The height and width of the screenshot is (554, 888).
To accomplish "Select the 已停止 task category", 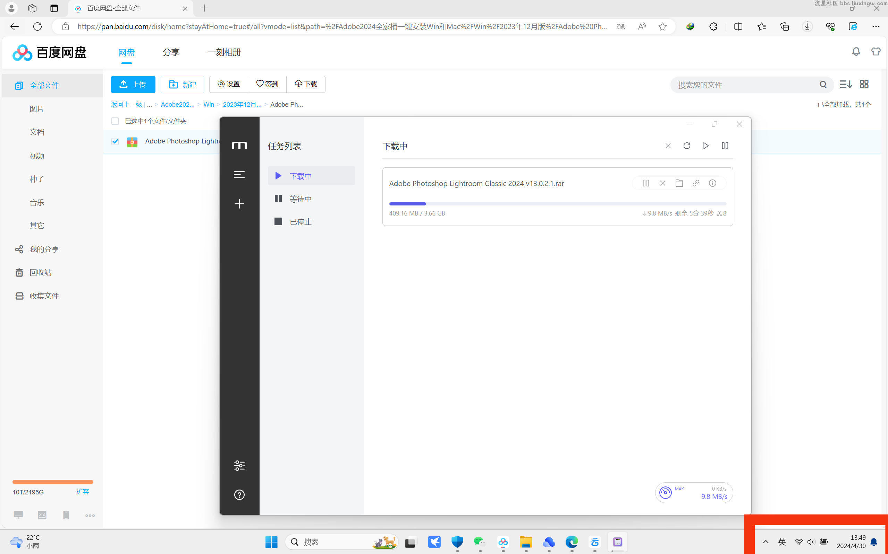I will click(311, 222).
